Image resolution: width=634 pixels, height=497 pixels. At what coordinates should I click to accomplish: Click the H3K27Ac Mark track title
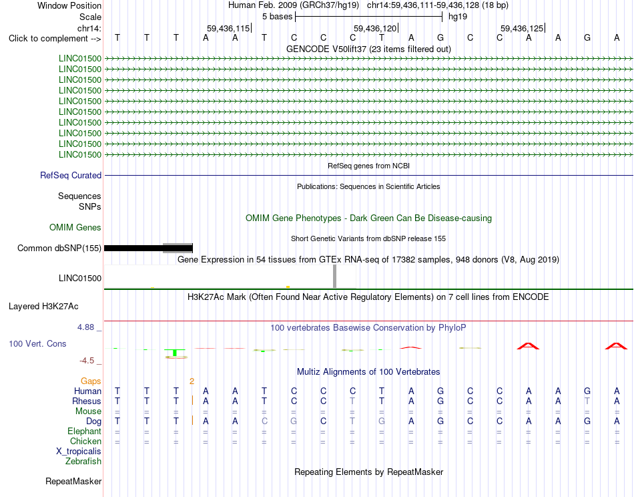[368, 297]
